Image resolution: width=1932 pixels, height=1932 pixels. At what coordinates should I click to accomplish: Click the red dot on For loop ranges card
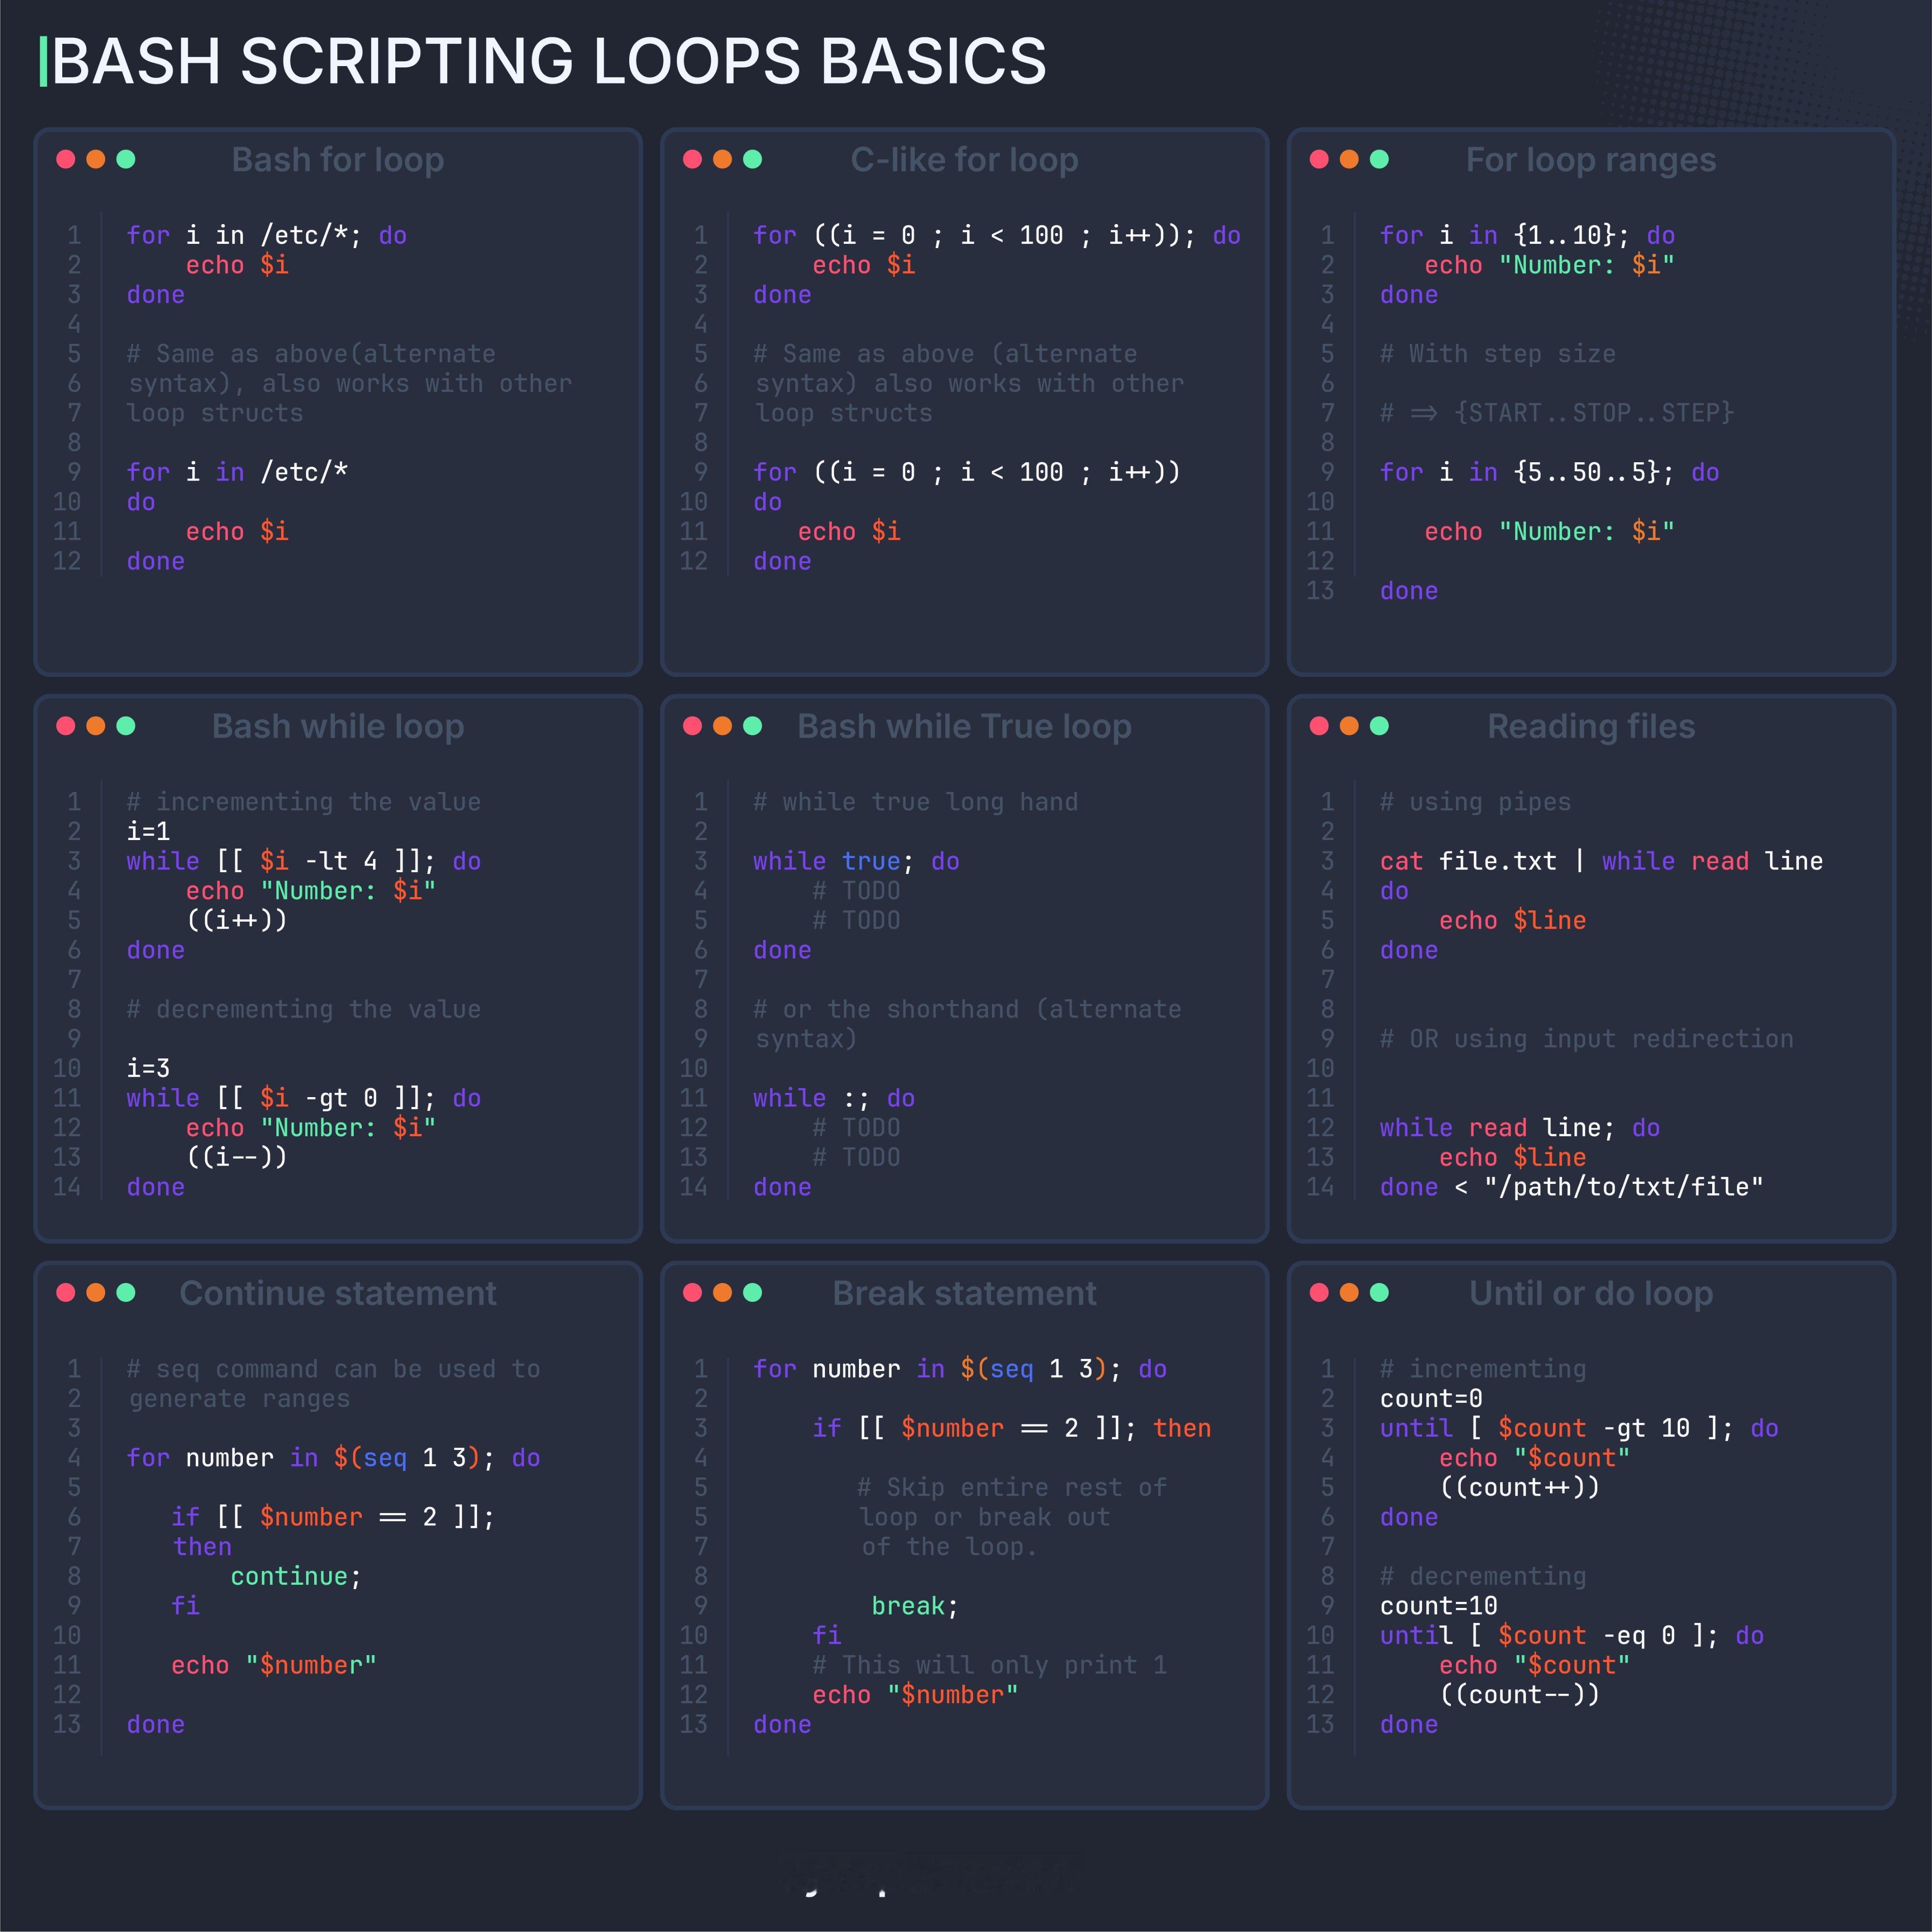(x=1319, y=159)
